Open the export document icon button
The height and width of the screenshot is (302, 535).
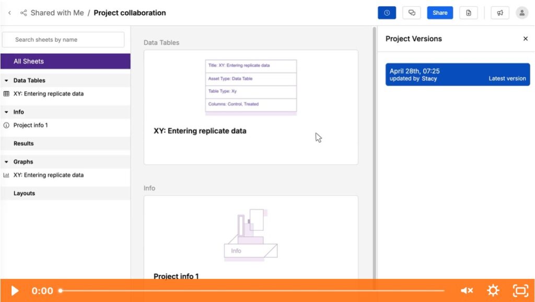click(469, 13)
